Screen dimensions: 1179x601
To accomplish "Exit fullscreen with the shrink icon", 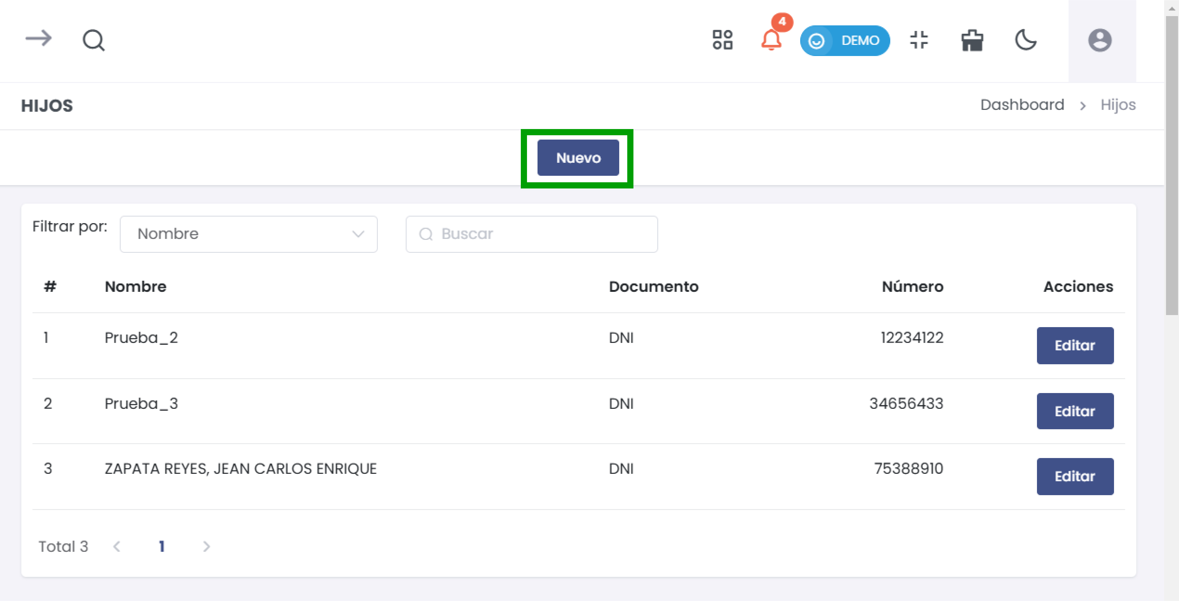I will coord(918,40).
